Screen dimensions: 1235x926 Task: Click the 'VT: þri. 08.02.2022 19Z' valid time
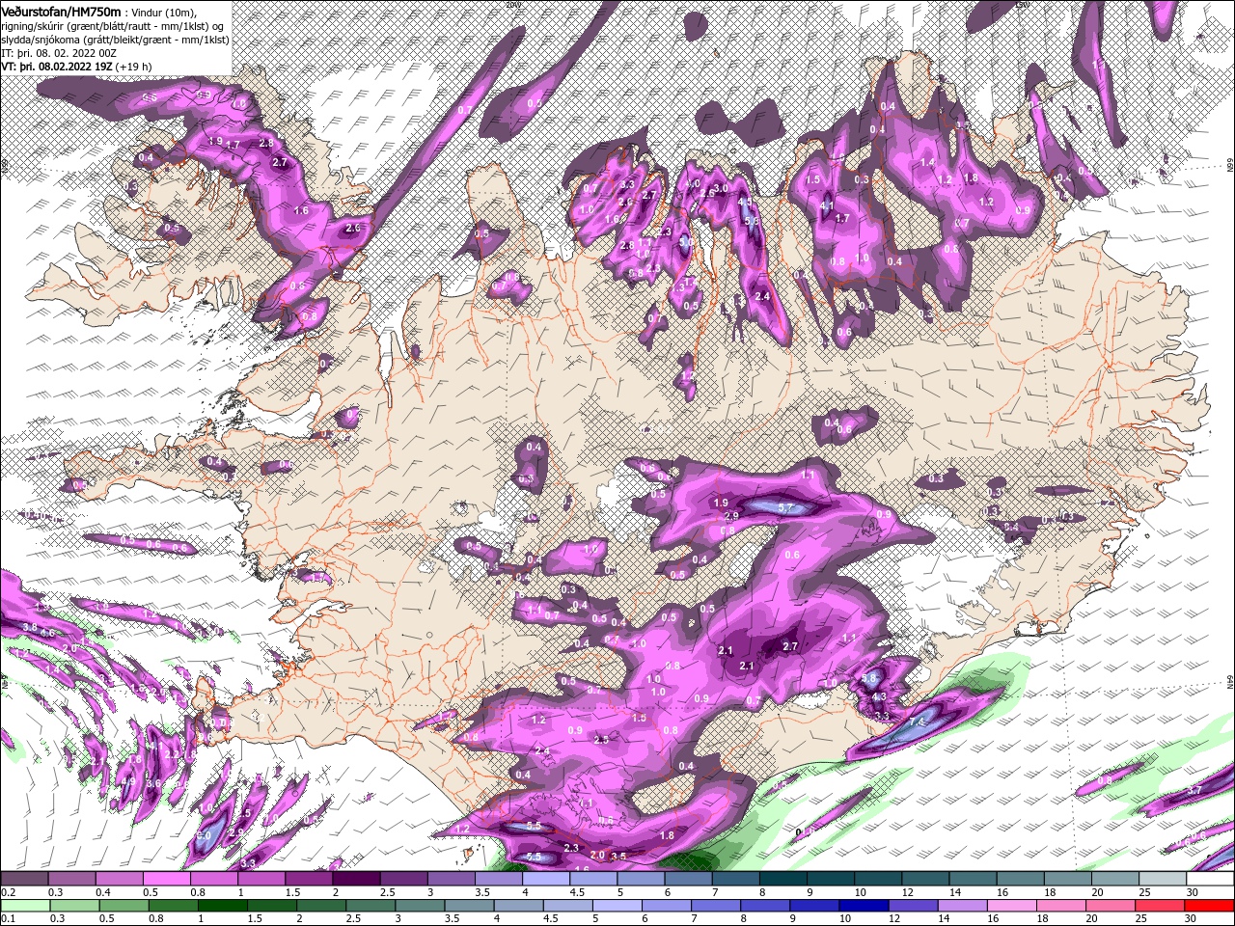click(56, 68)
